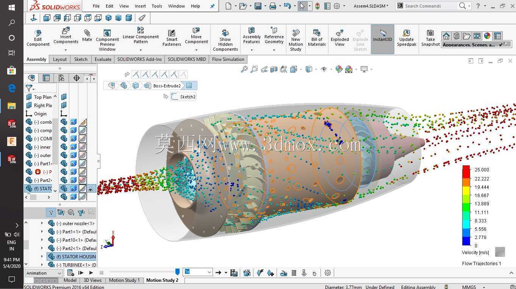516x289 pixels.
Task: Expand the TURBINEE<1> tree node
Action: (x=42, y=265)
